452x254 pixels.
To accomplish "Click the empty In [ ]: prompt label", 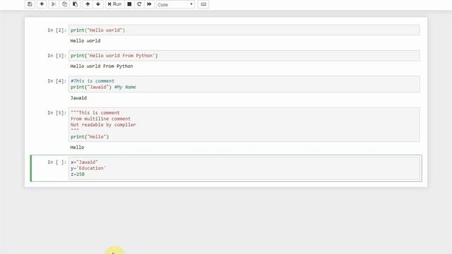I will pyautogui.click(x=56, y=162).
